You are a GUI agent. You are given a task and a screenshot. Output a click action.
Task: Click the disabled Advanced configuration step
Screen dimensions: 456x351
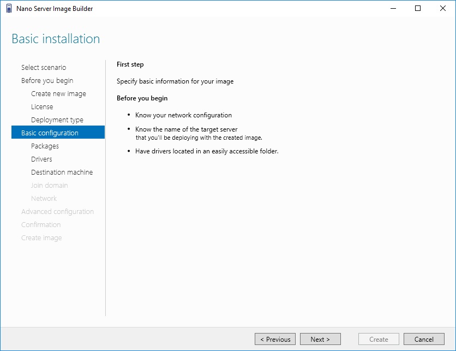58,212
